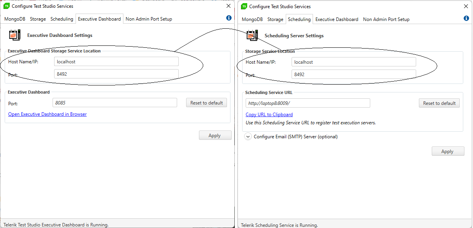Click the 'Executive Dashboard Settings' heading
473x228 pixels.
pyautogui.click(x=60, y=35)
